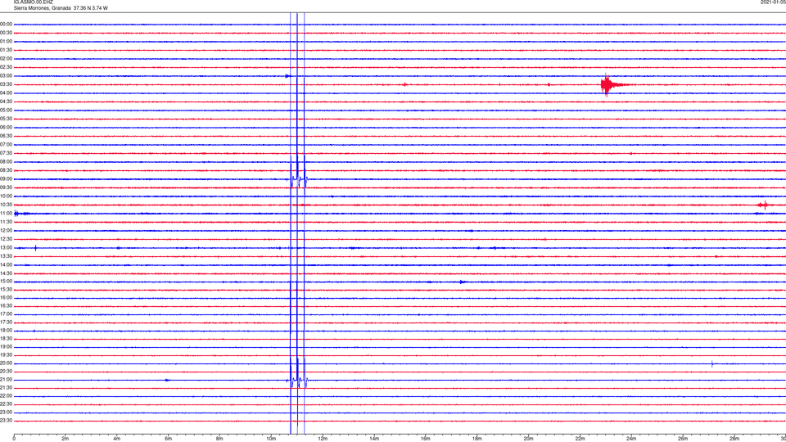
Task: Click the 20m axis tick label
Action: click(528, 439)
